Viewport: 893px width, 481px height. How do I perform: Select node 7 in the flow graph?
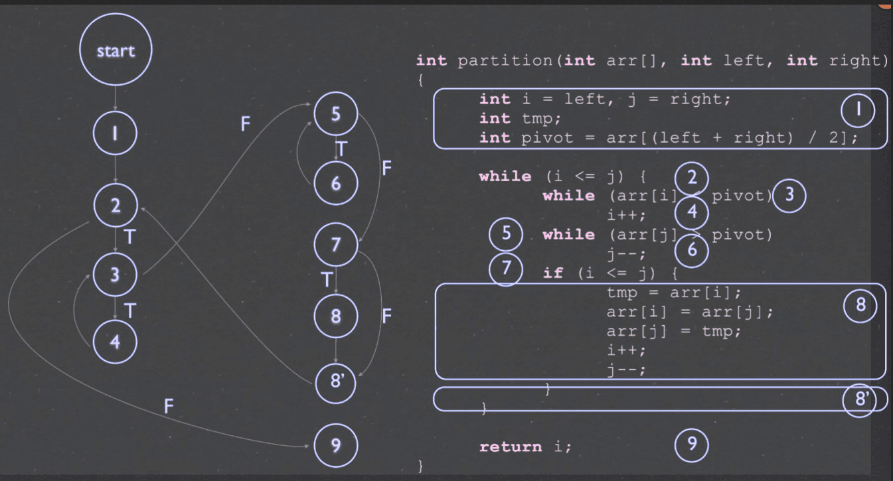coord(336,246)
